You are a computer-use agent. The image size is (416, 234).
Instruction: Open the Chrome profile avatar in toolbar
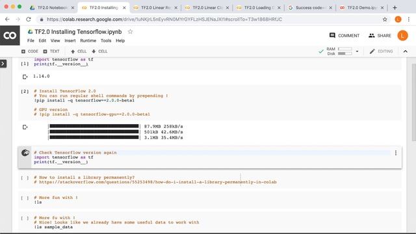(x=398, y=19)
